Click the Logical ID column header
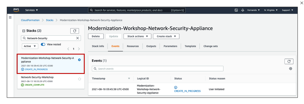 (143, 78)
